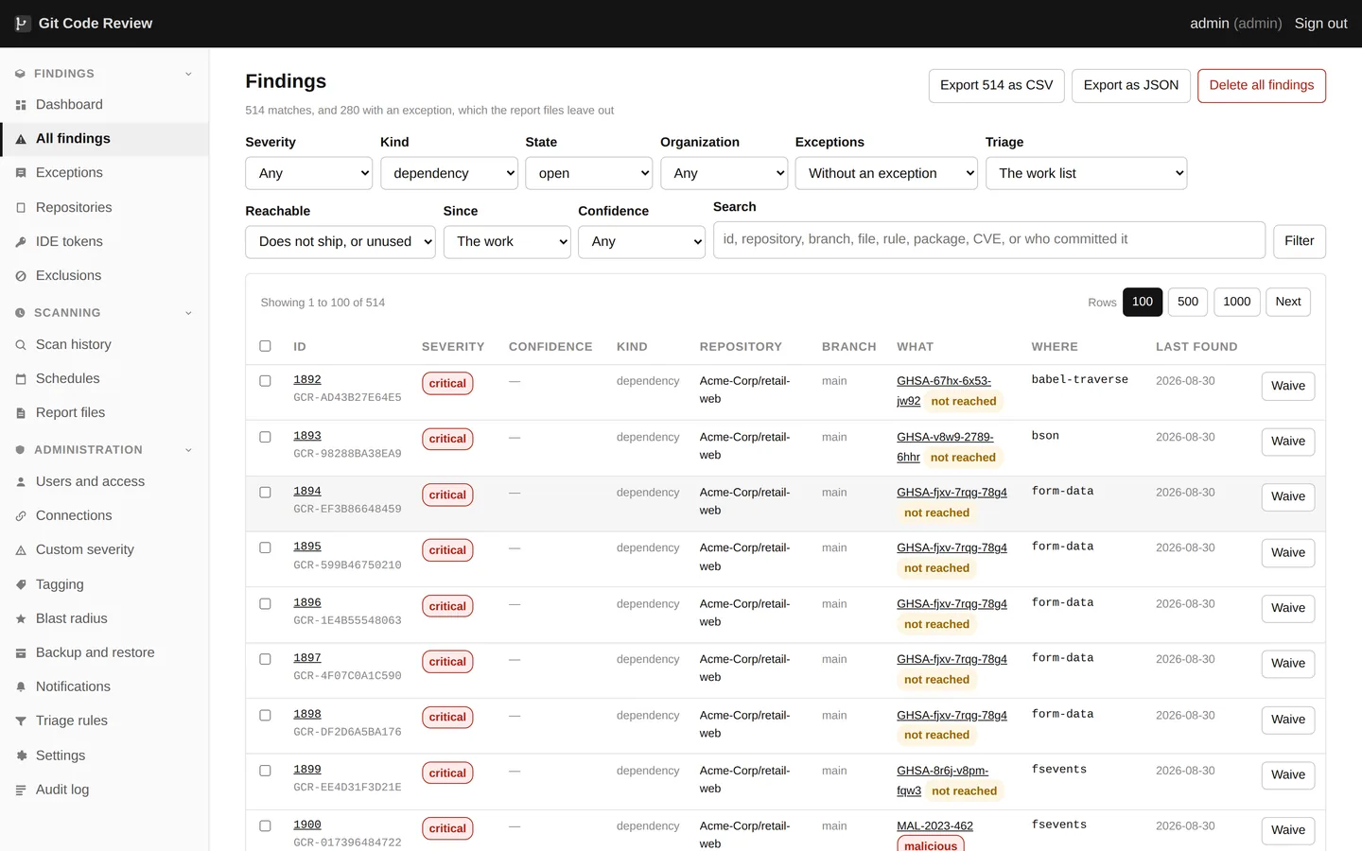Click Sign out in the header
The width and height of the screenshot is (1362, 851).
[x=1320, y=24]
